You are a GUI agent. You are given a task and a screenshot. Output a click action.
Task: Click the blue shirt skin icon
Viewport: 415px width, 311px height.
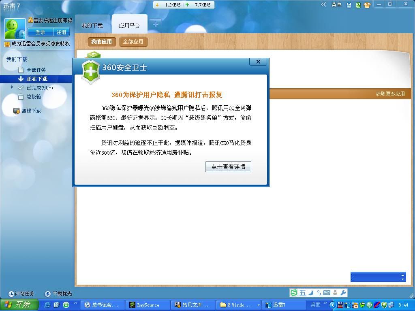click(349, 5)
